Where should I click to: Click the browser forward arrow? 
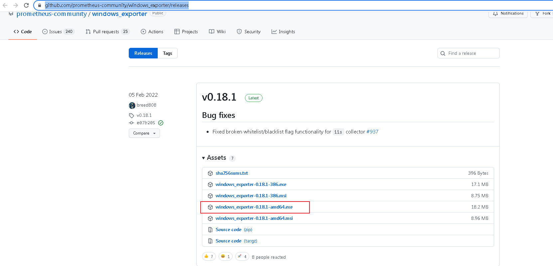coord(16,5)
